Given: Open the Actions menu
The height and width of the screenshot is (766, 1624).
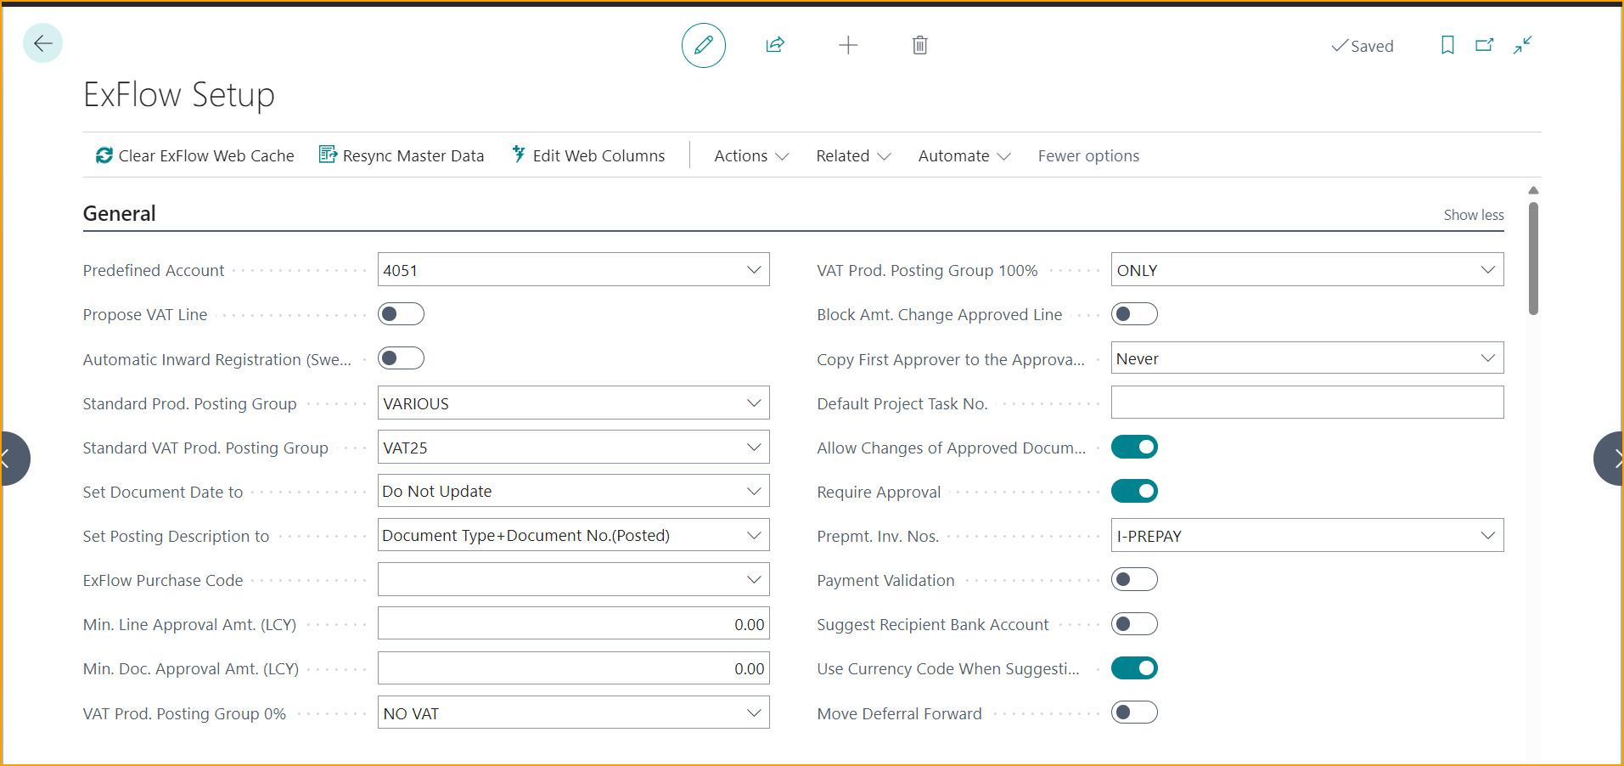Looking at the screenshot, I should coord(751,155).
